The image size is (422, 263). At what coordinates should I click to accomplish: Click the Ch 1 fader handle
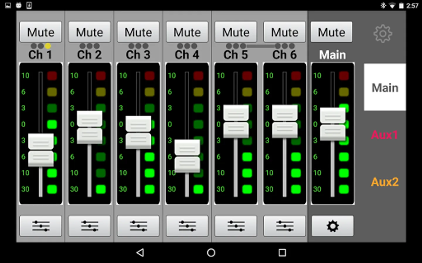pyautogui.click(x=41, y=150)
